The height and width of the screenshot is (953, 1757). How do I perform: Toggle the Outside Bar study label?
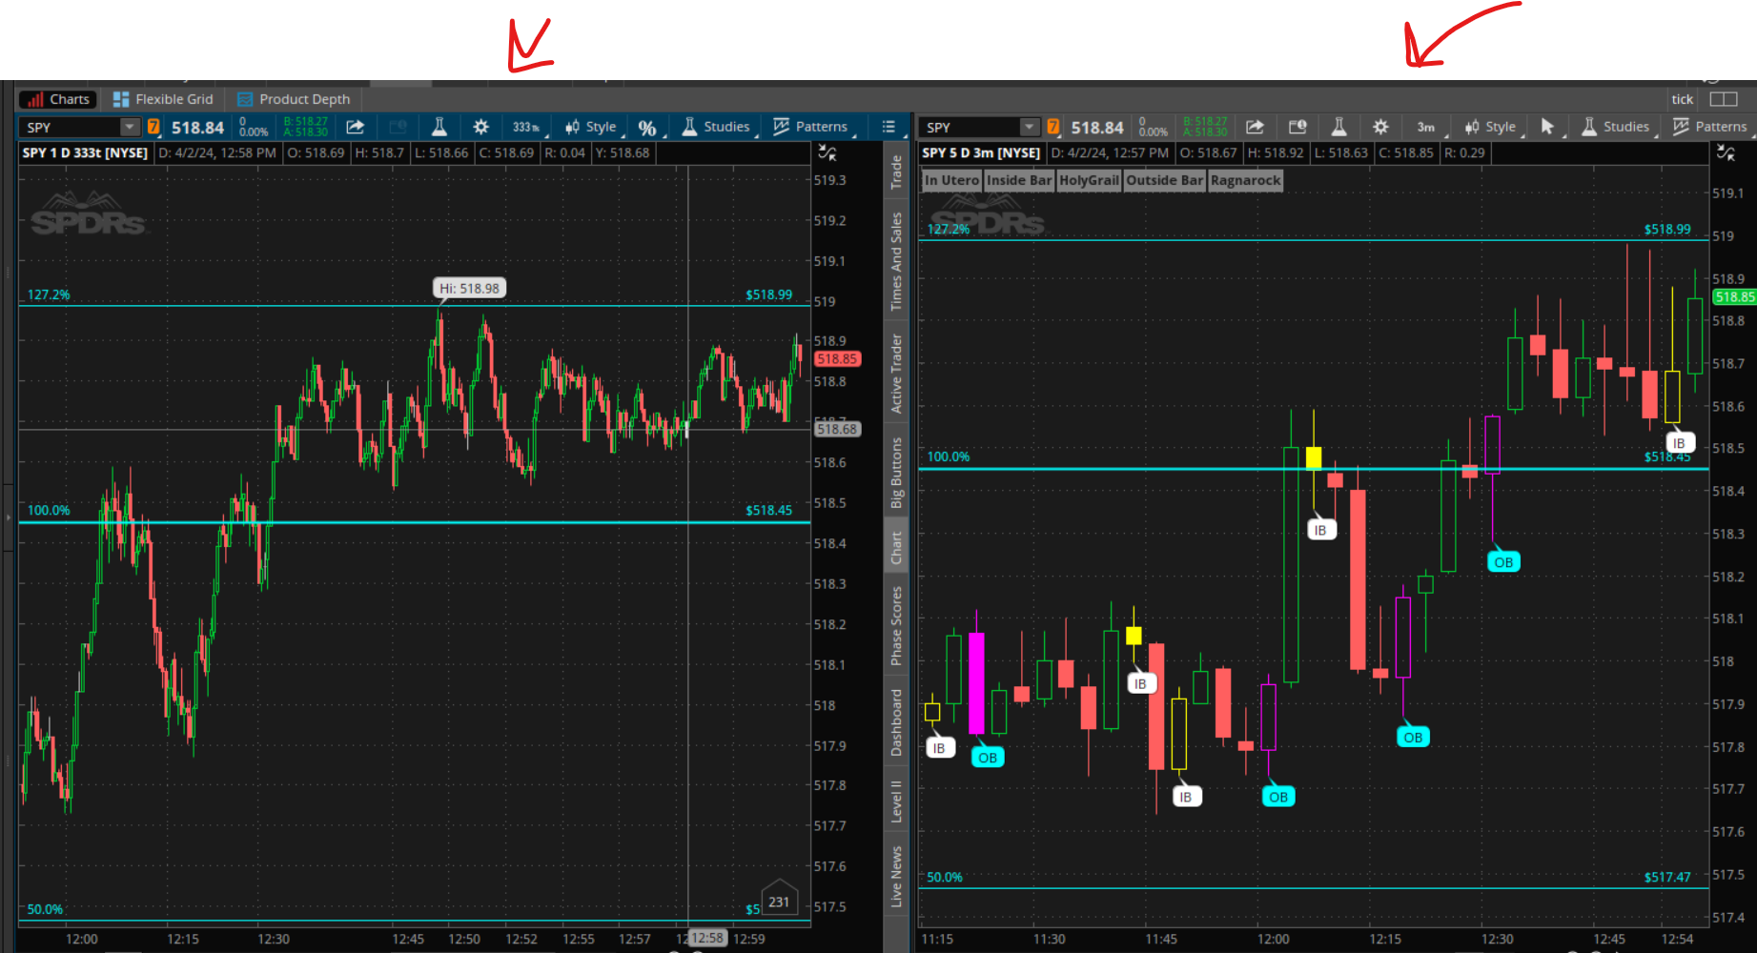1164,180
